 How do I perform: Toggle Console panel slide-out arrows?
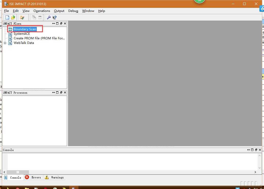click(249, 150)
